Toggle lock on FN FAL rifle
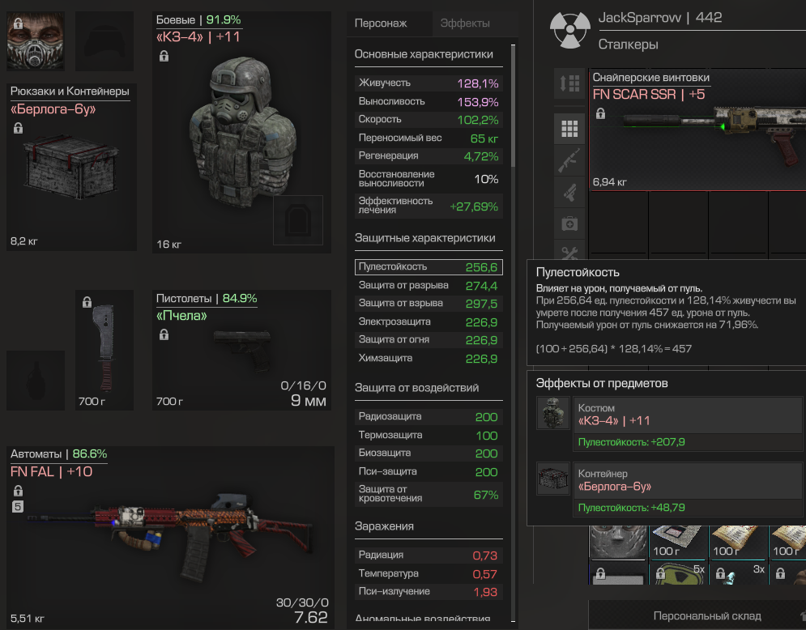 tap(18, 491)
